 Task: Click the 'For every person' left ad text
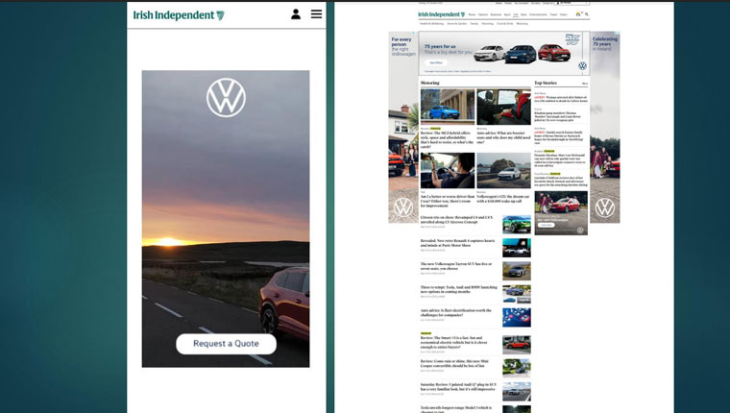point(403,46)
